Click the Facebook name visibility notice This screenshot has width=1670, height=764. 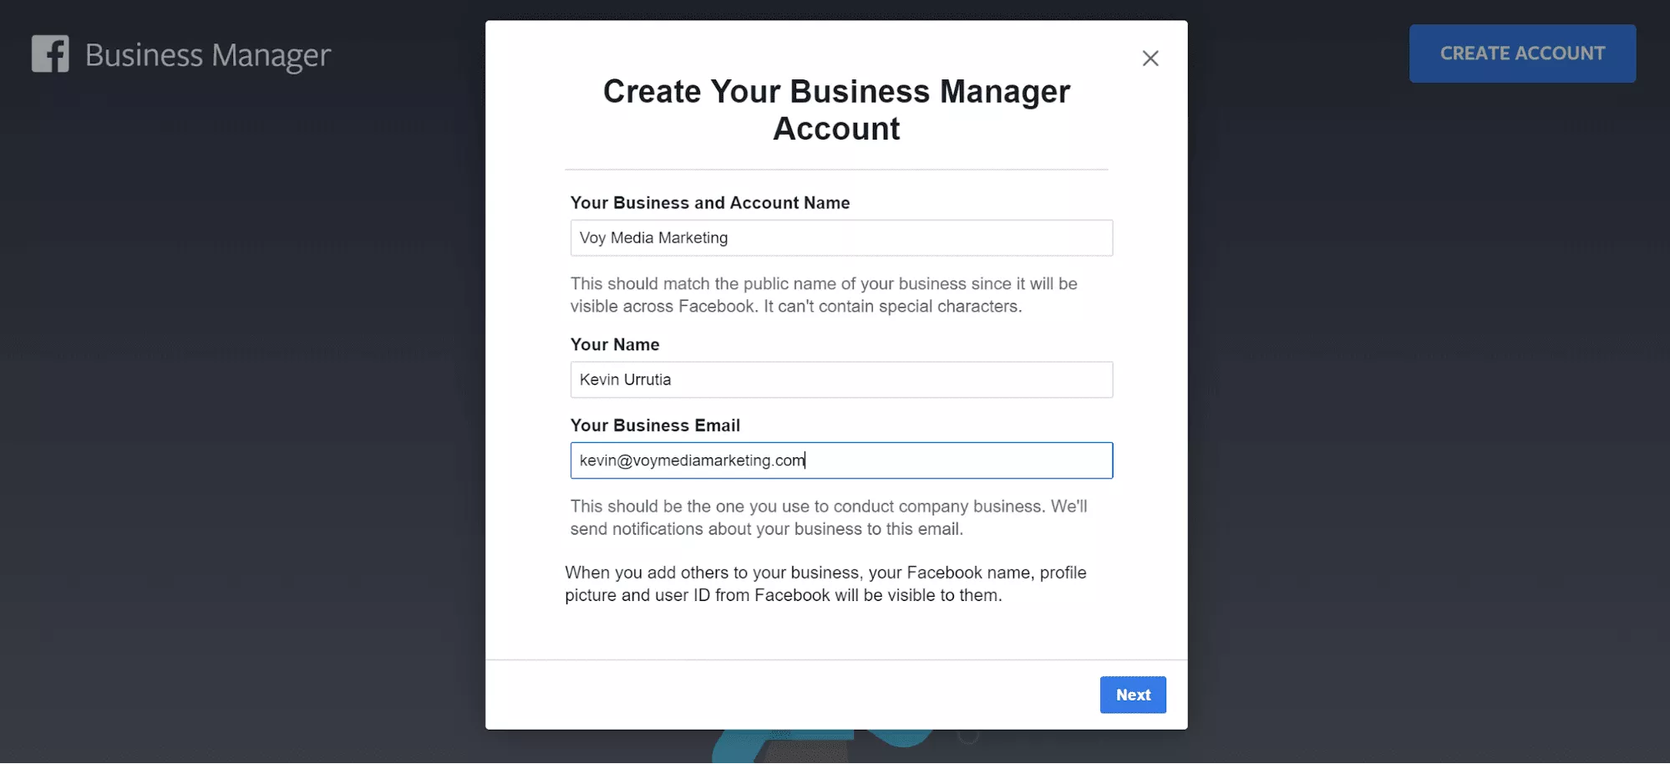pyautogui.click(x=825, y=583)
